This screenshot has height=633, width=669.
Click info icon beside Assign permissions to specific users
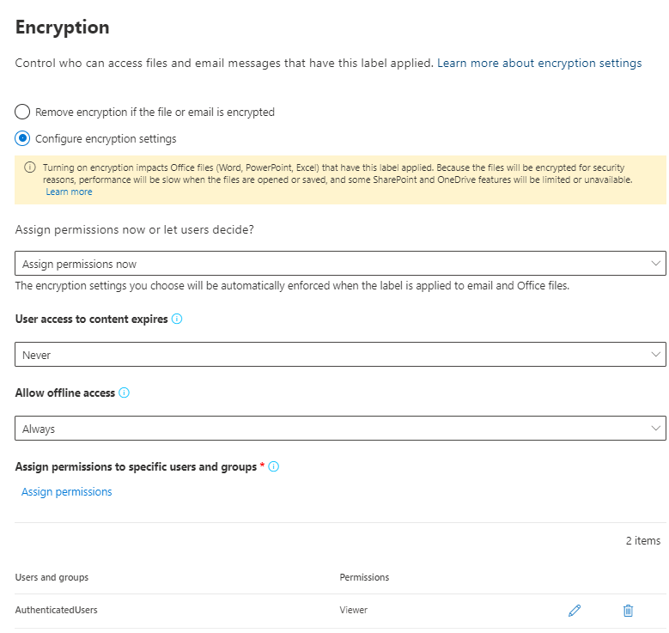(274, 466)
